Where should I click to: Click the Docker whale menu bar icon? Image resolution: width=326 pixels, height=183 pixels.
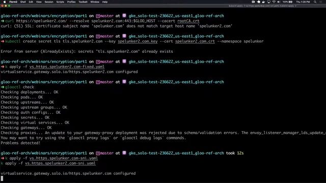pyautogui.click(x=263, y=2)
